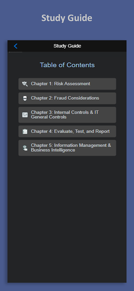Click the Information Management hand-touch icon
This screenshot has width=134, height=291.
(25, 148)
